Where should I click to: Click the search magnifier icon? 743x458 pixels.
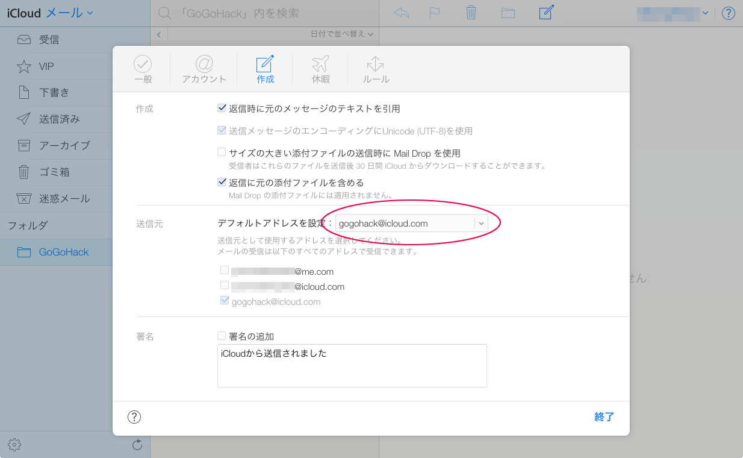coord(163,13)
